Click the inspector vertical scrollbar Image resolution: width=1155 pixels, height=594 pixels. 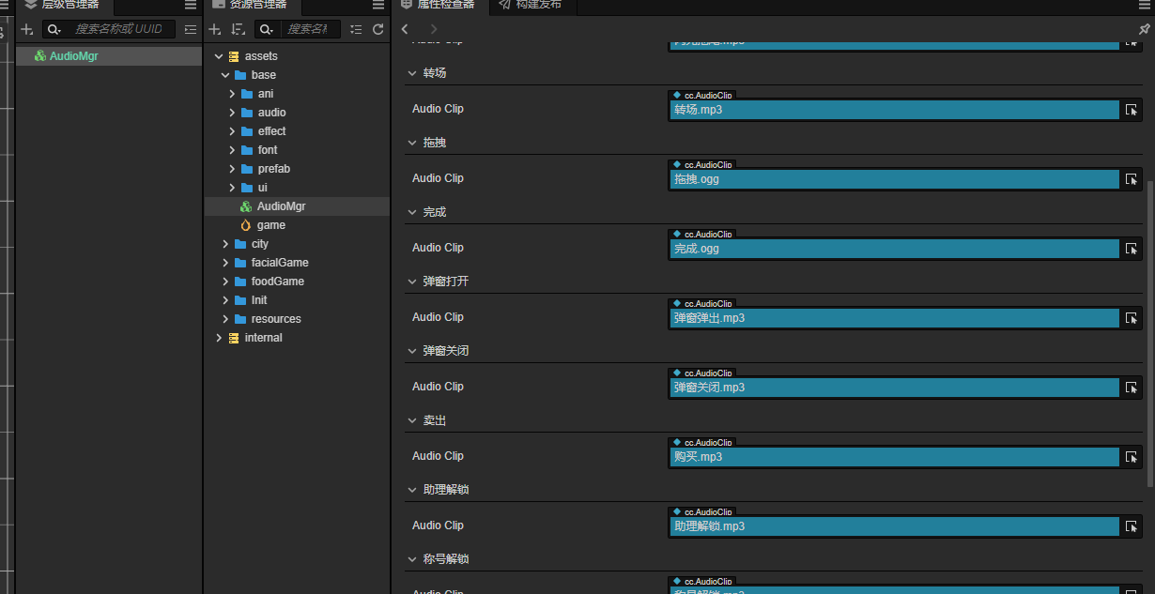(x=1150, y=332)
